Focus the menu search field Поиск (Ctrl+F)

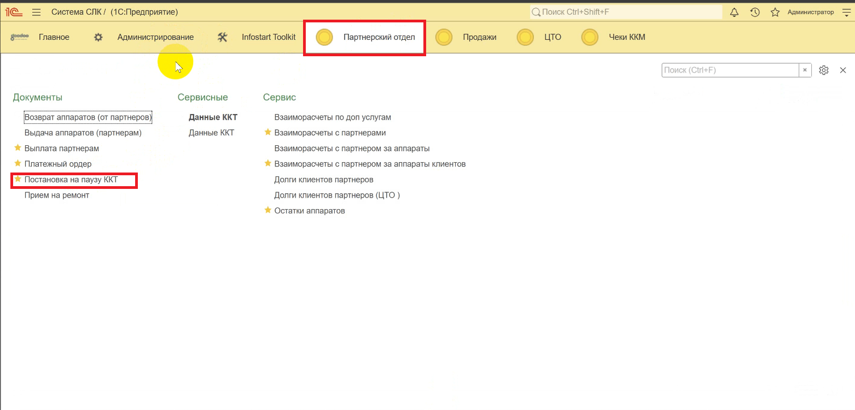730,70
